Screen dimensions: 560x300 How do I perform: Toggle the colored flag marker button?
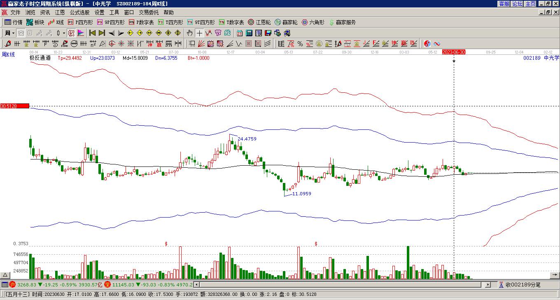pos(81,33)
